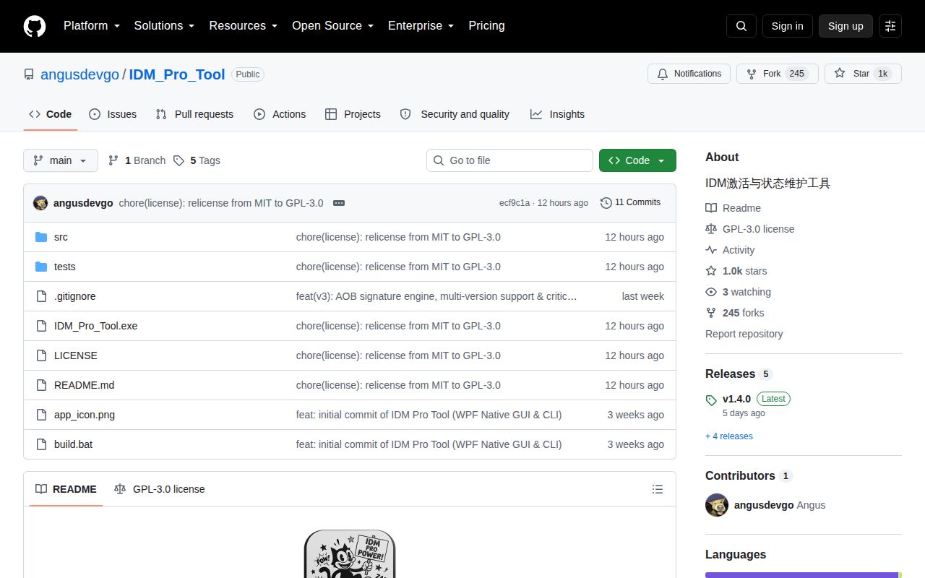Screen dimensions: 925x578
Task: Go to the Actions tab
Action: (x=280, y=114)
